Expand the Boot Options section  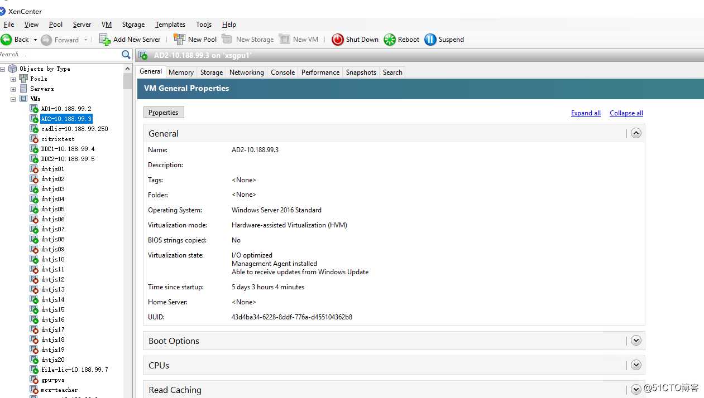[x=636, y=341]
